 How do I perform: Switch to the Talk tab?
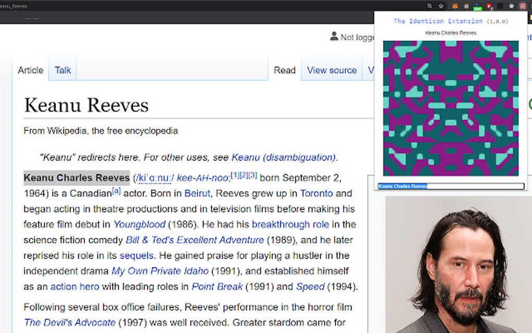point(63,70)
